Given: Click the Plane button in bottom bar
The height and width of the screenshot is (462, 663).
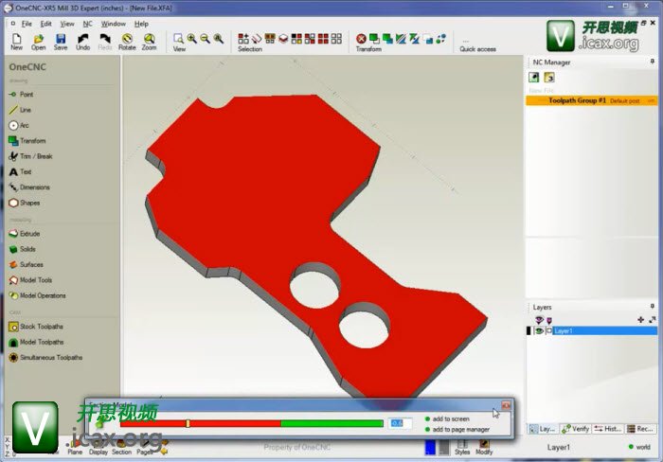Looking at the screenshot, I should click(75, 447).
